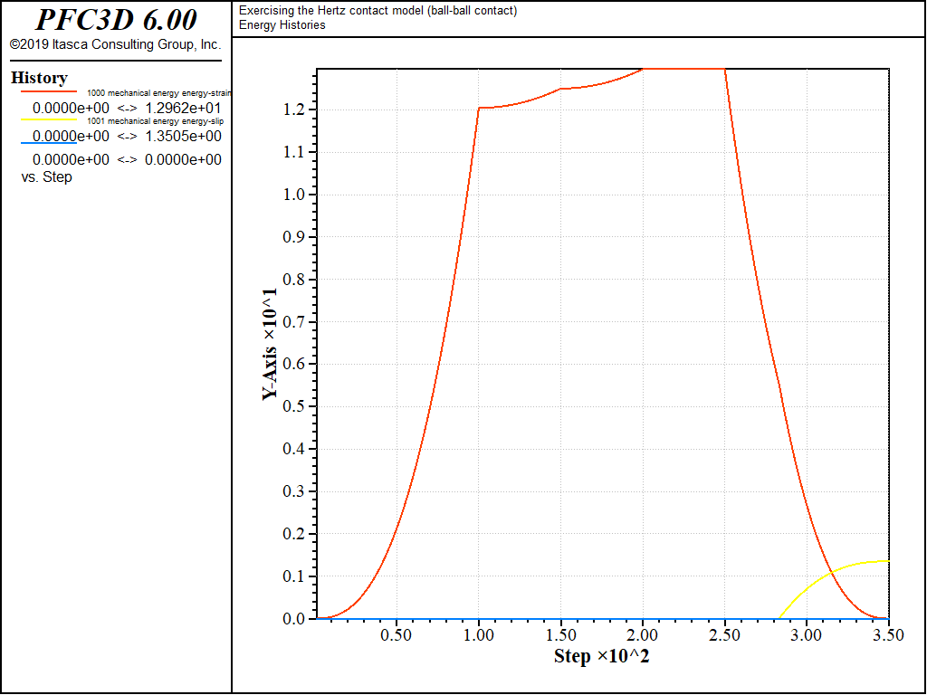Click the y-axis tick label 0.3
The width and height of the screenshot is (927, 695).
point(294,491)
